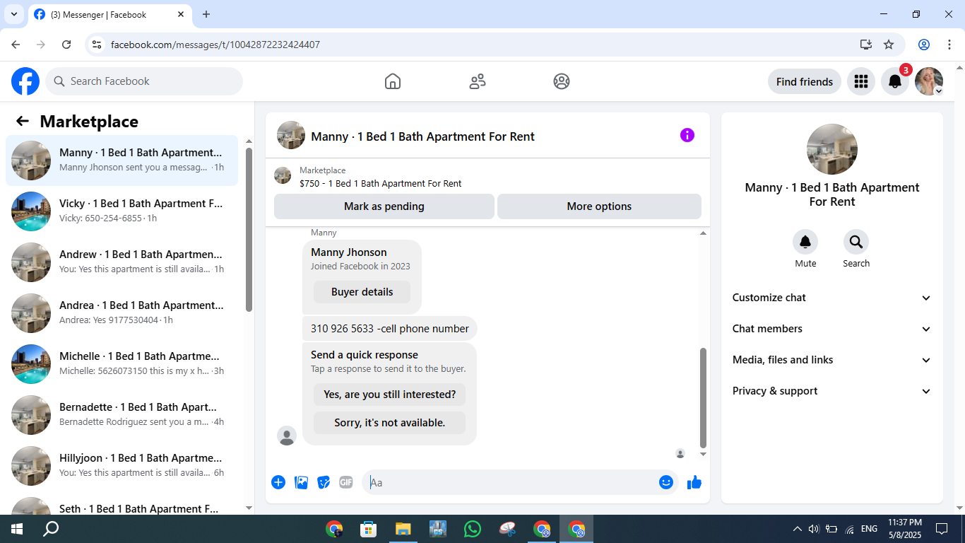The image size is (965, 543).
Task: Open the $750 Marketplace listing link
Action: (x=381, y=183)
